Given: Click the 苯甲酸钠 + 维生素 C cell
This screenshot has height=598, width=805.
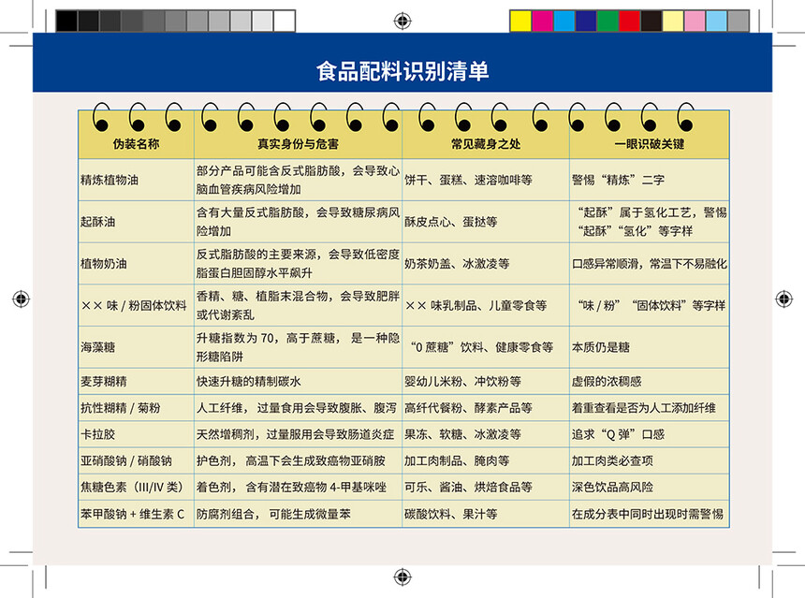Looking at the screenshot, I should coord(136,514).
